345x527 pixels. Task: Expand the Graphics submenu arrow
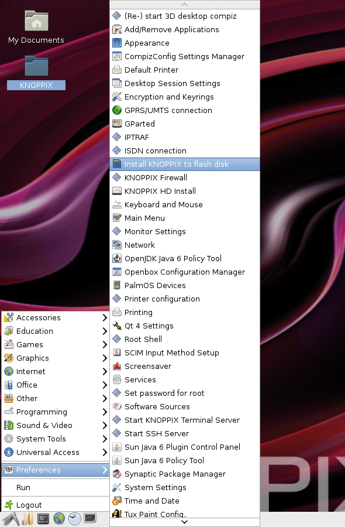(x=104, y=358)
